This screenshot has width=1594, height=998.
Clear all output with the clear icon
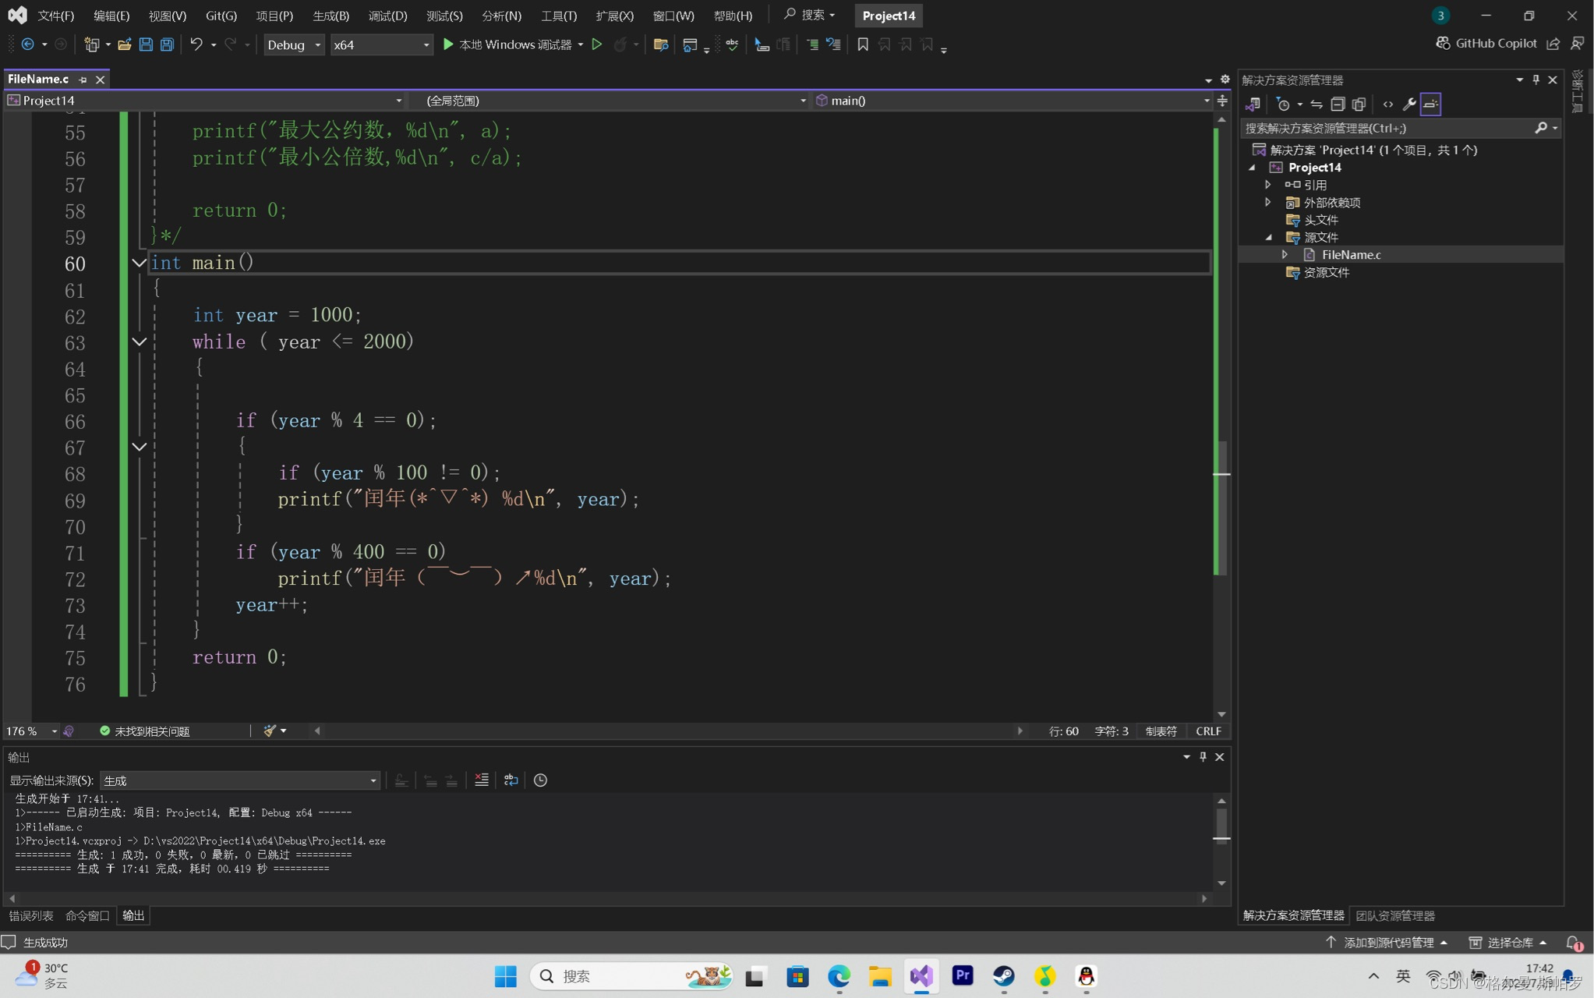tap(482, 780)
